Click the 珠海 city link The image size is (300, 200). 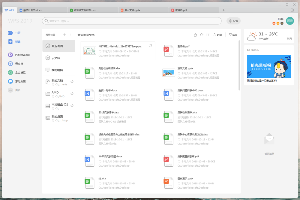click(x=289, y=39)
